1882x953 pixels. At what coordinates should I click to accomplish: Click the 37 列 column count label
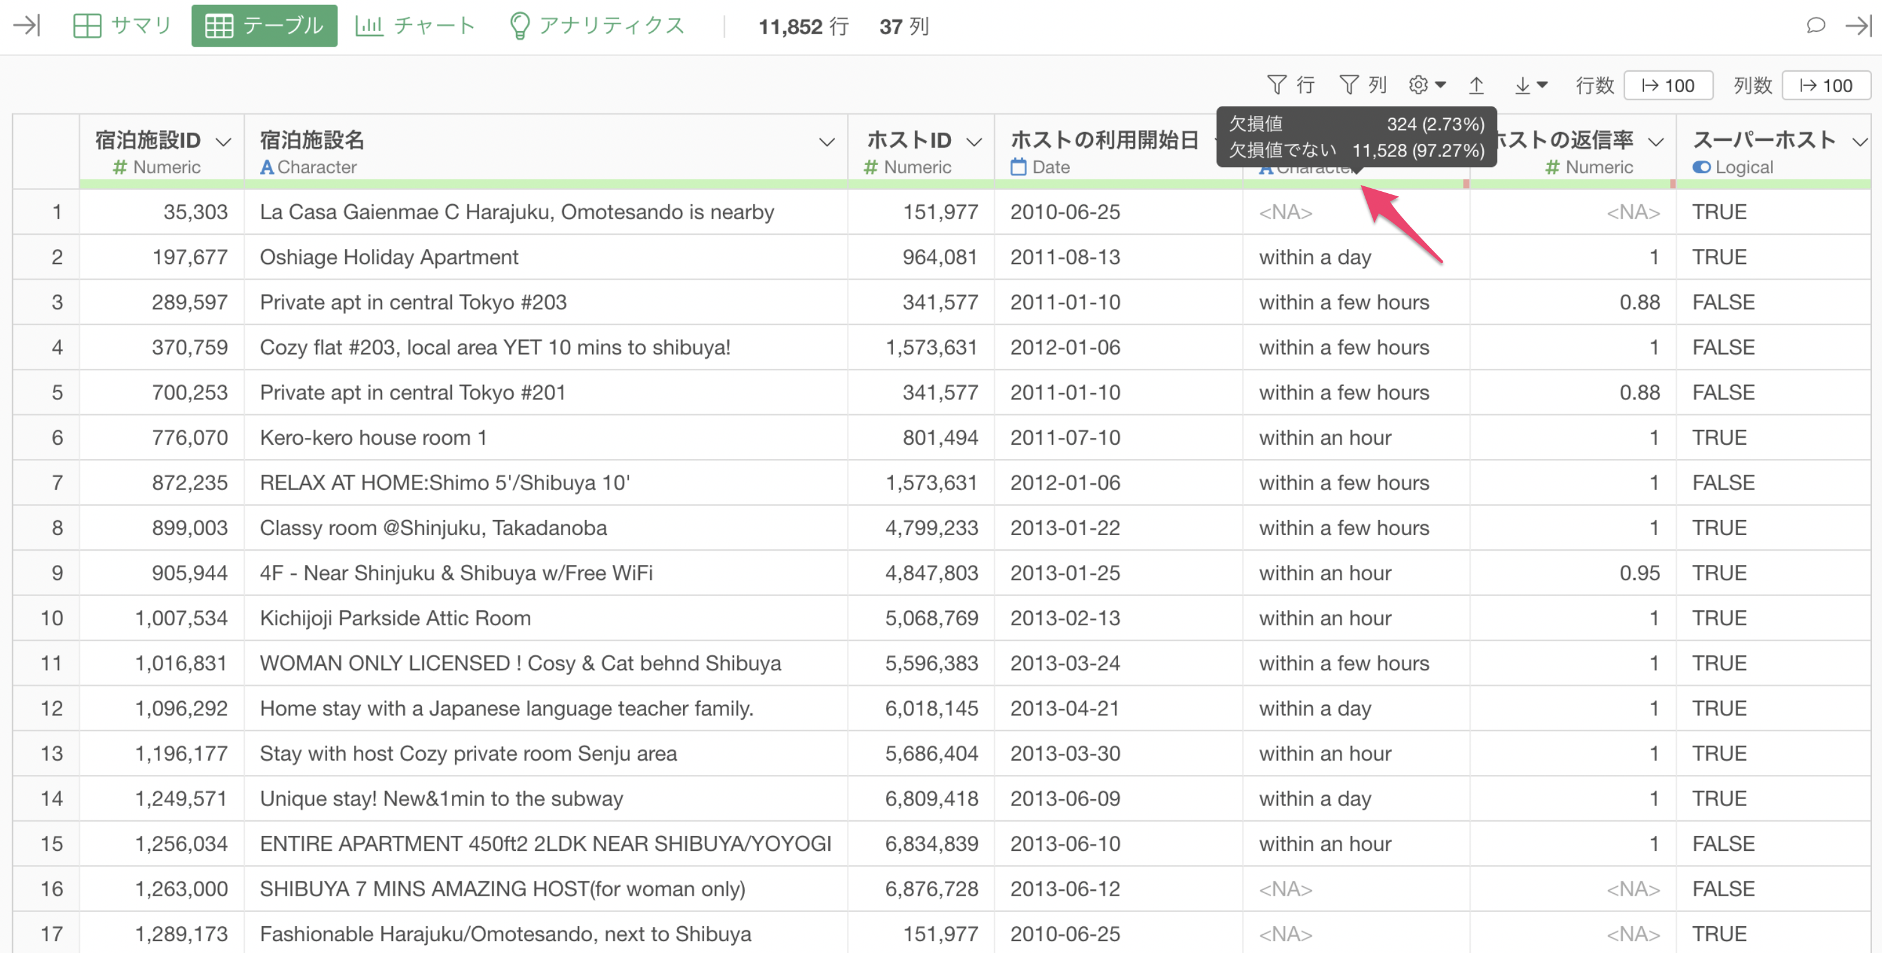point(904,26)
